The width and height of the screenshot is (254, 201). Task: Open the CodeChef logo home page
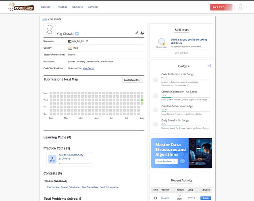[21, 7]
